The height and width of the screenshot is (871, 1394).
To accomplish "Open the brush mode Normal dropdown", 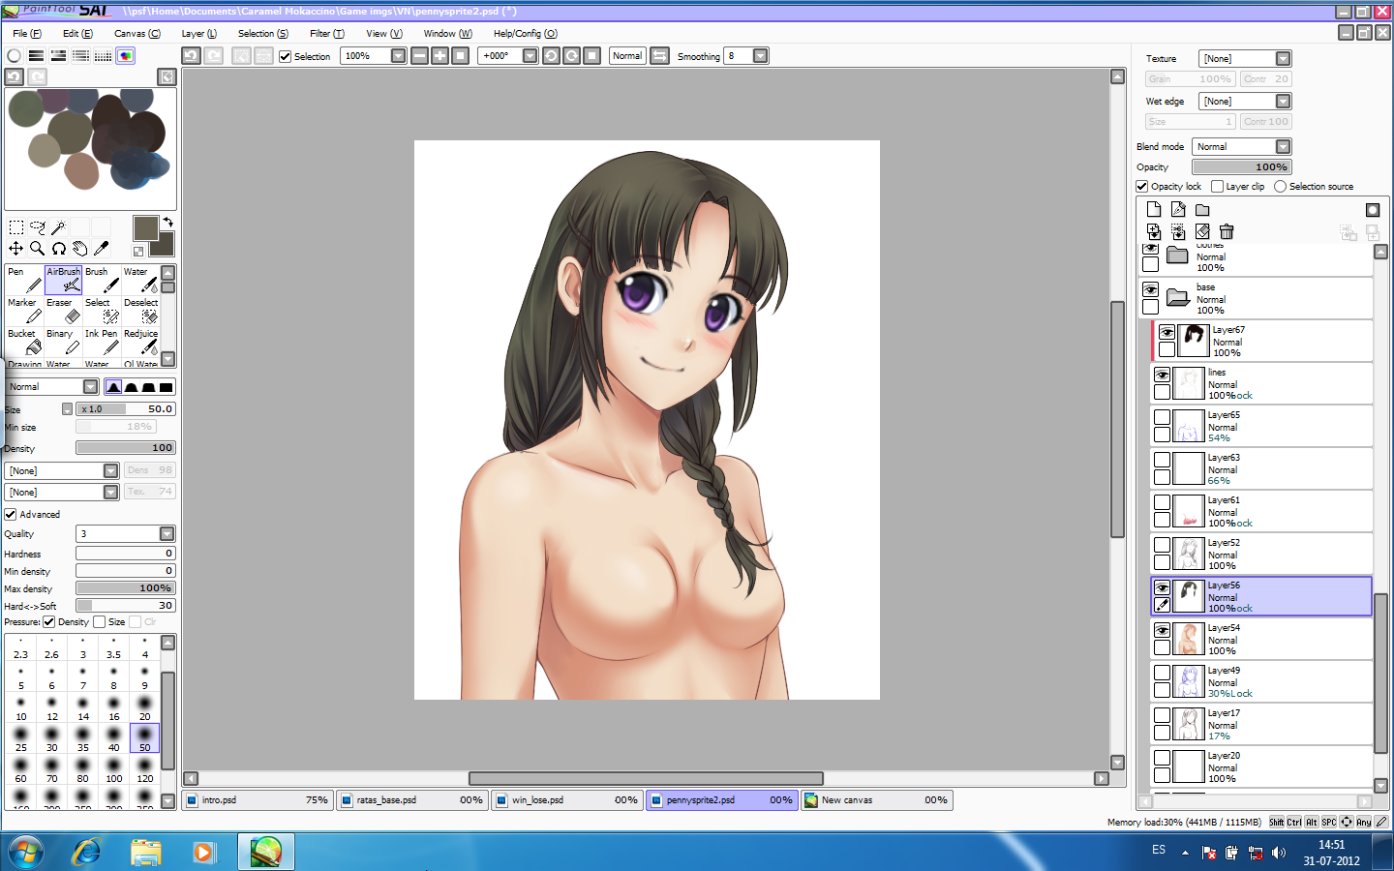I will click(x=90, y=387).
